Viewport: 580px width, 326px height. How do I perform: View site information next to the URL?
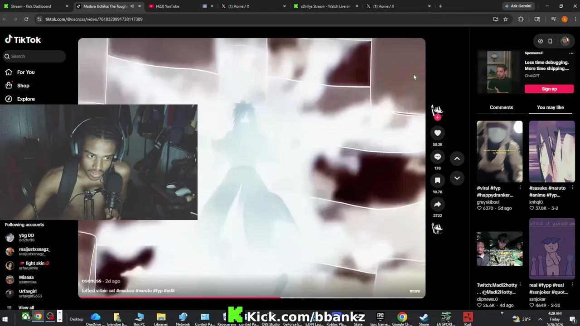[39, 19]
